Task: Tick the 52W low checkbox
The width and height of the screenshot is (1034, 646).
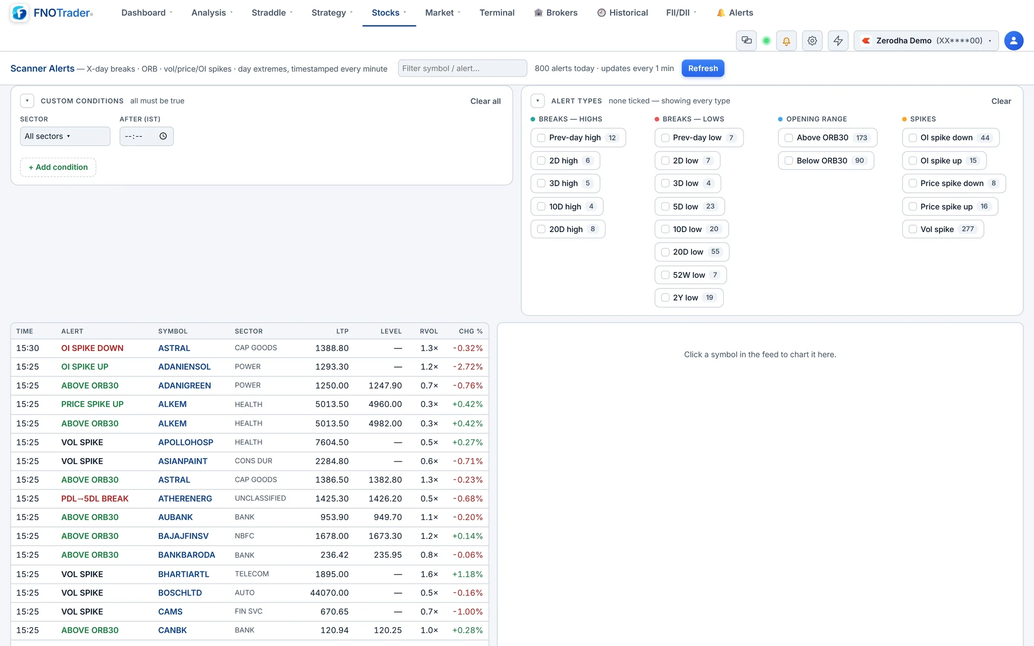Action: (665, 275)
